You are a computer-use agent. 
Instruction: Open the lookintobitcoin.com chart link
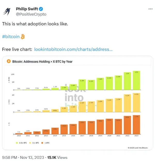point(73,49)
